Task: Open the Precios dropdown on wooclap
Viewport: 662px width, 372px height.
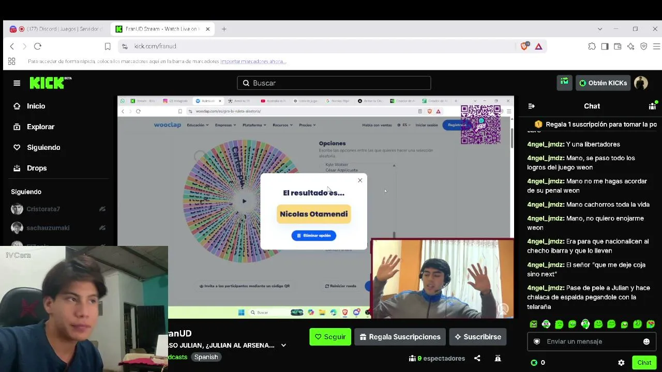Action: click(x=307, y=125)
